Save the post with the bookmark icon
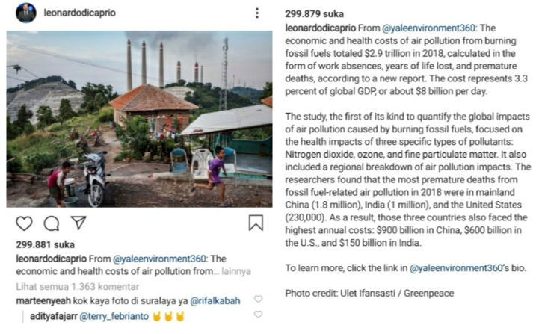The width and height of the screenshot is (536, 334). tap(256, 223)
